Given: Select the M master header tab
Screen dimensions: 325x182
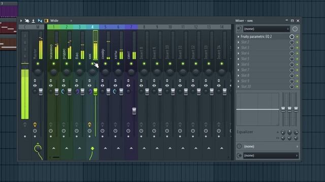Looking at the screenshot, I should [38, 27].
